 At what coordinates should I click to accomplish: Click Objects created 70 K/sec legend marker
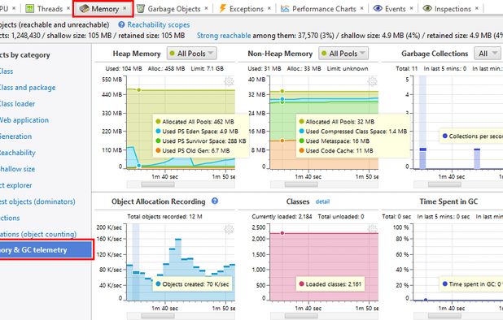coord(158,283)
